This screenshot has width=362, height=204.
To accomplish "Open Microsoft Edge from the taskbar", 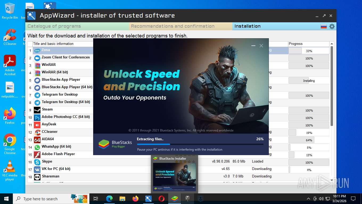I will point(109,198).
